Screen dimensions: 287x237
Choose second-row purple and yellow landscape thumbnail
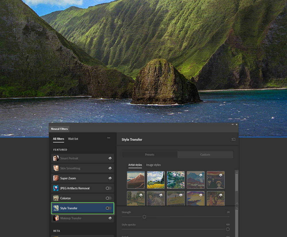coord(196,199)
